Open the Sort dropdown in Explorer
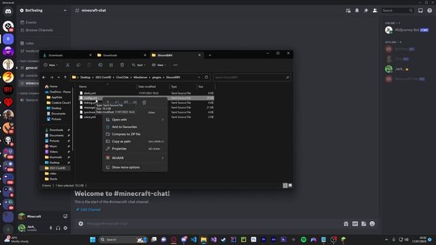Screen dimensions: 436x245 138,65
